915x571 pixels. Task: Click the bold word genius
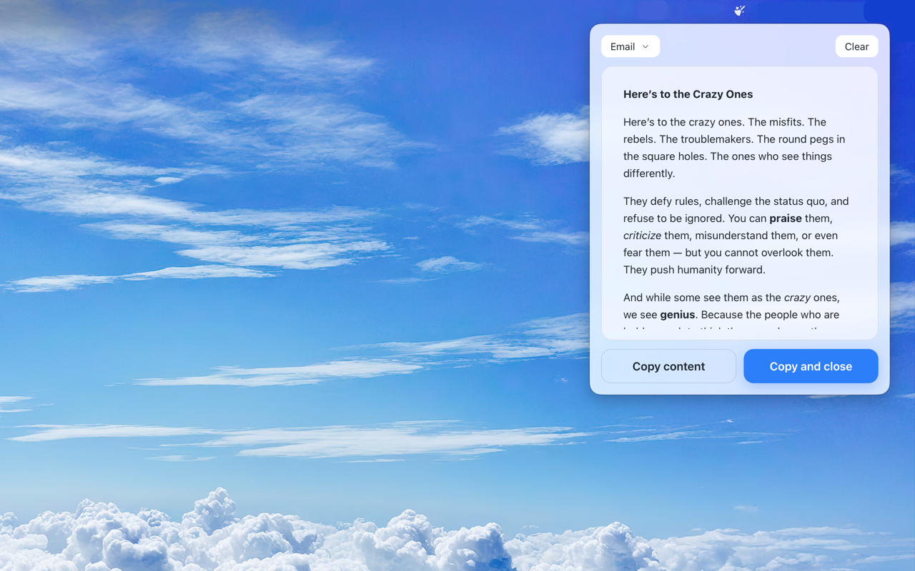(x=677, y=314)
